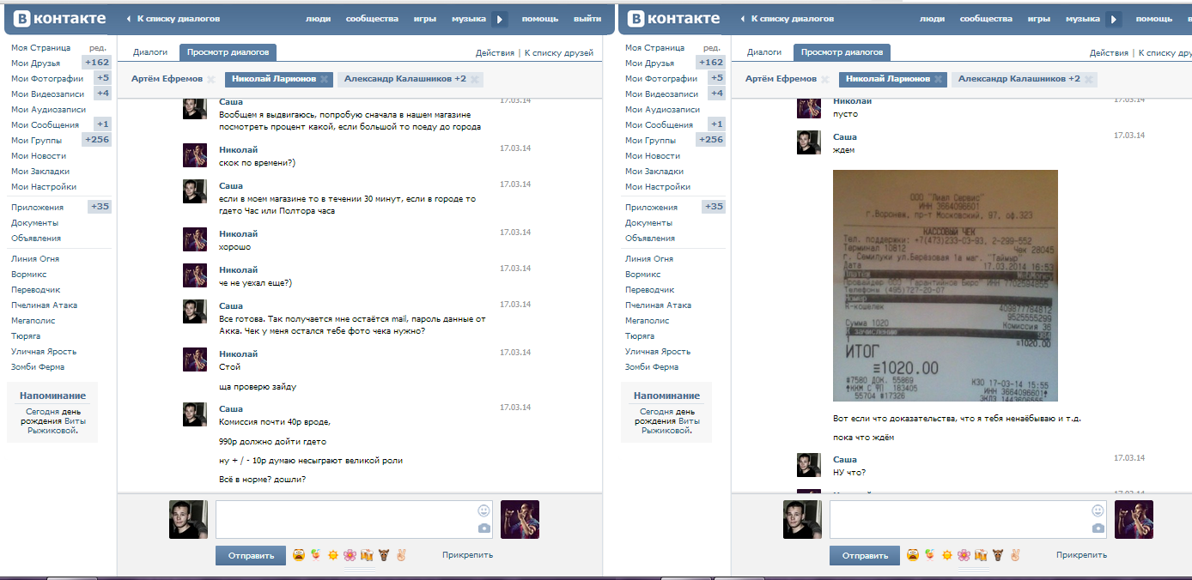Click the VKontakte logo in left window
1192x580 pixels.
point(59,18)
